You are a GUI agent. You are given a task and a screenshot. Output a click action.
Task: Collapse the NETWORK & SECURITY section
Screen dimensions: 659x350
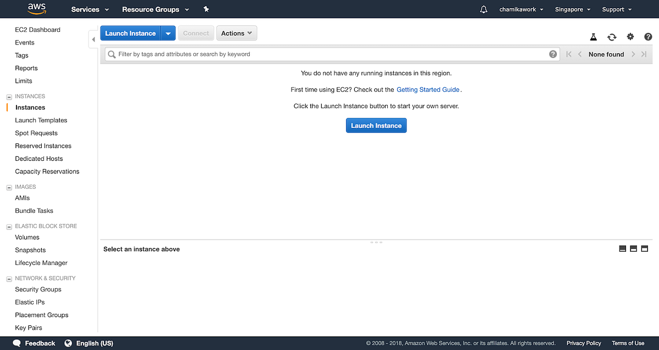pos(8,278)
